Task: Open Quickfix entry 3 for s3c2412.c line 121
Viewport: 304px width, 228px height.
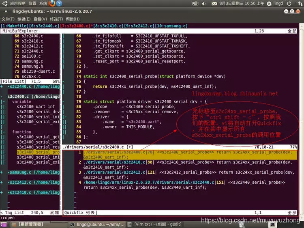Action: coord(189,174)
